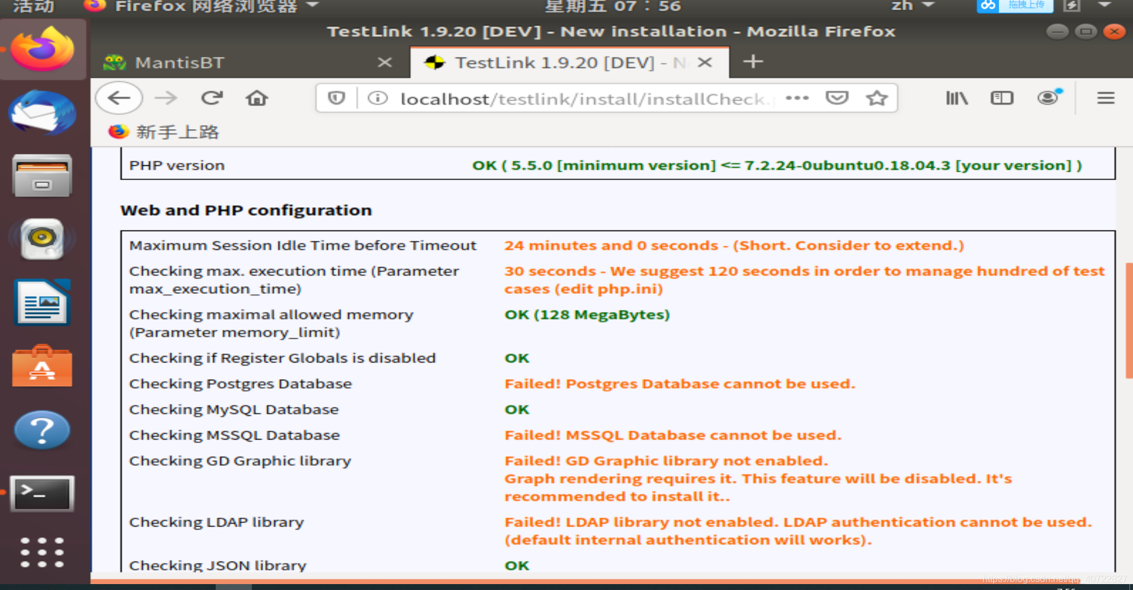Open Rhythmbox music player from dock
Screen dimensions: 1133x590
[x=42, y=239]
